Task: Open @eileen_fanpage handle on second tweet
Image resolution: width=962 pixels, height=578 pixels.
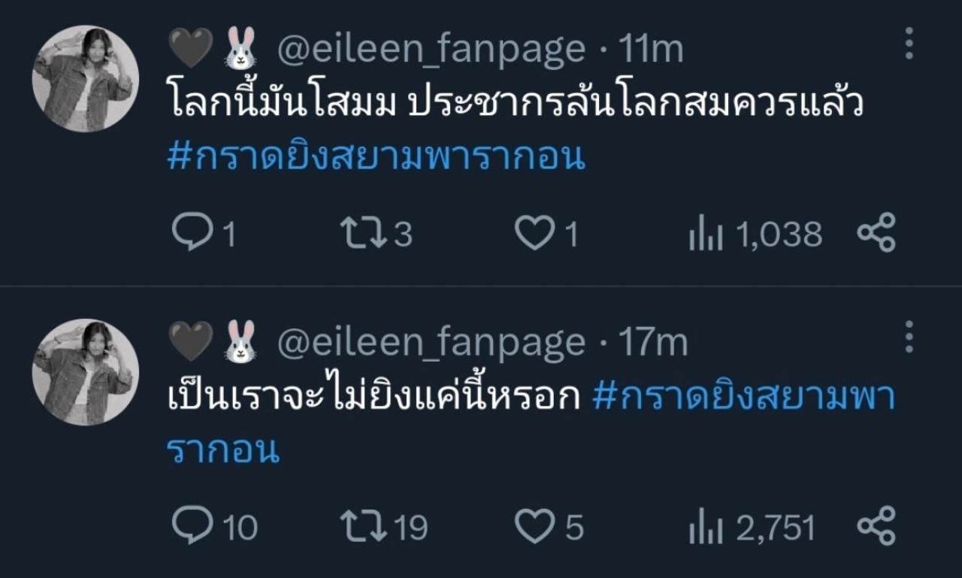Action: [431, 343]
